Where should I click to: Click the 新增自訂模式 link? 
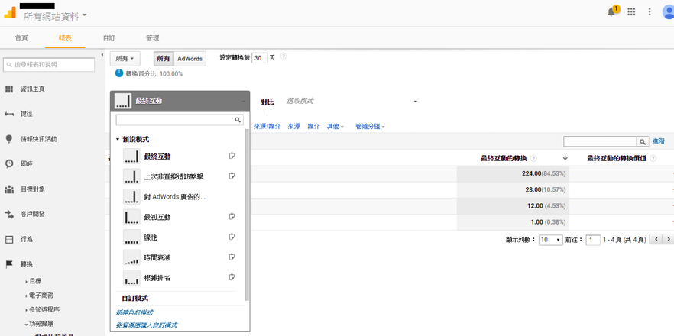click(x=134, y=312)
